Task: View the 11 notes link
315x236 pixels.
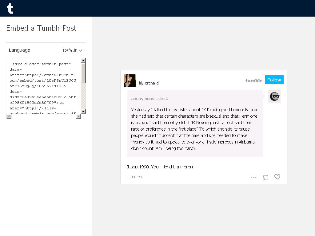Action: pos(134,177)
